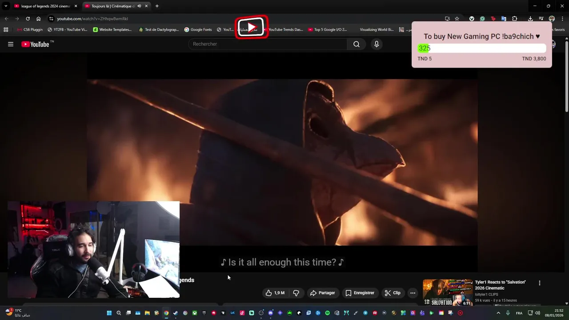The height and width of the screenshot is (320, 569).
Task: Open browser home page button
Action: (x=39, y=19)
